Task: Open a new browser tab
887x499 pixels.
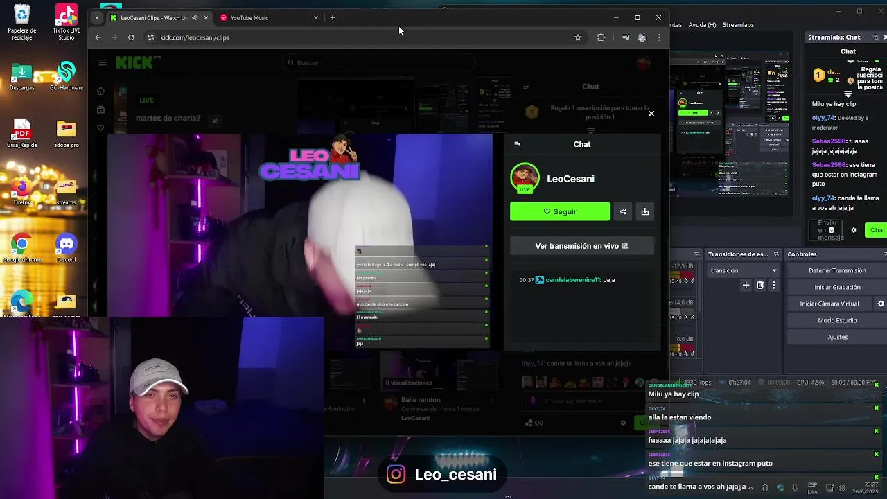Action: [x=333, y=17]
